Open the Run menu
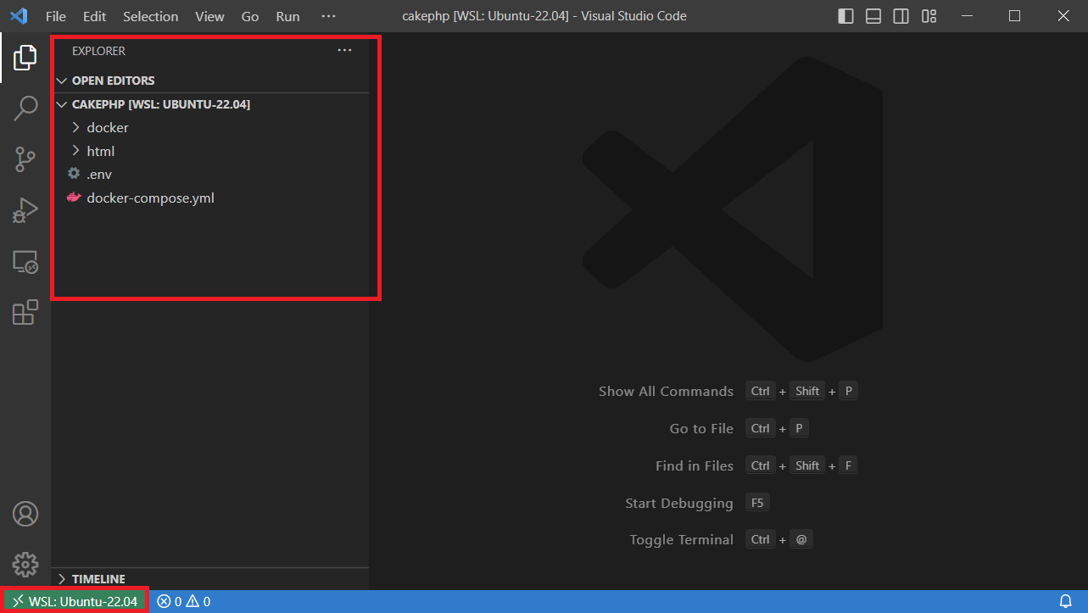 coord(287,15)
